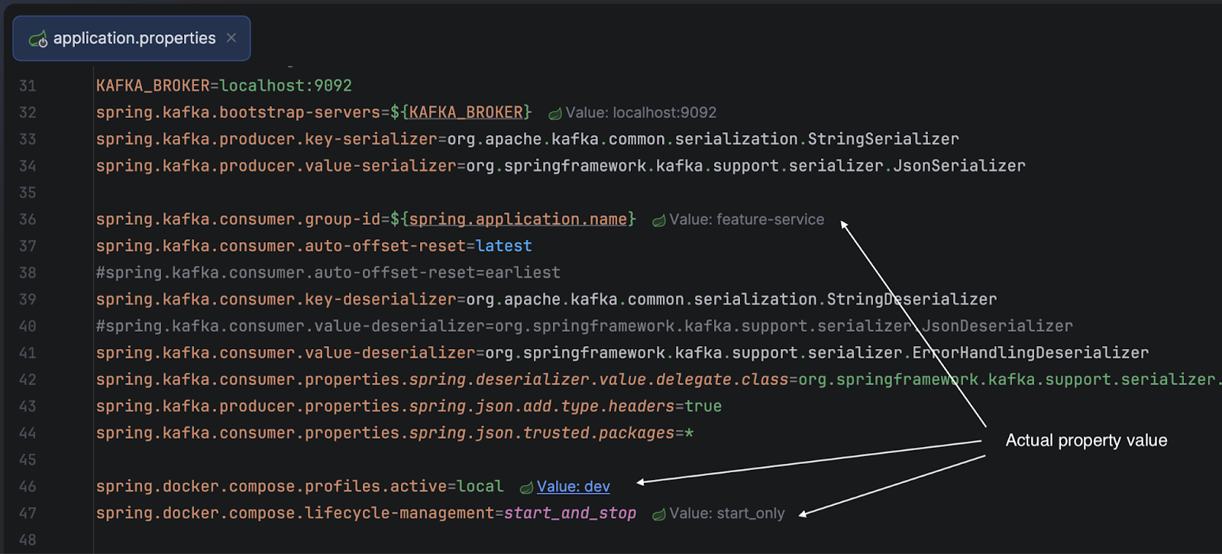This screenshot has height=554, width=1222.
Task: Click the Spring leaf icon beside Value: dev
Action: (x=526, y=488)
